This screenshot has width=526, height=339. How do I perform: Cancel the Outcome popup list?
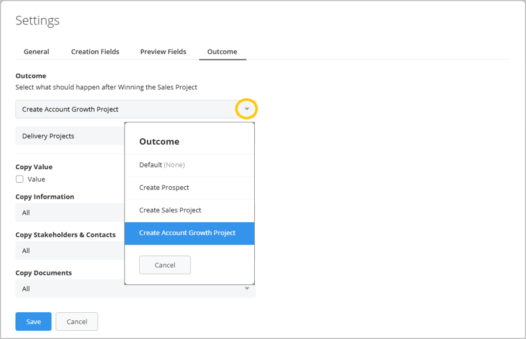pos(165,265)
